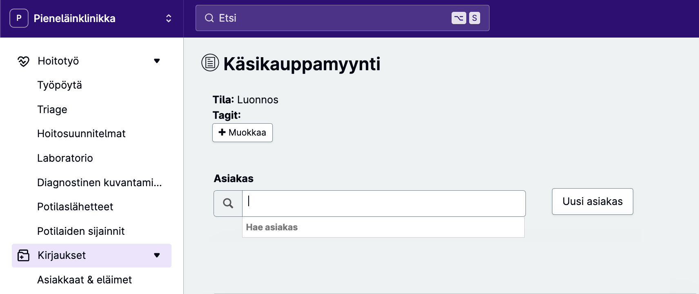Open Potilaslähetteet
This screenshot has width=699, height=294.
pos(75,207)
